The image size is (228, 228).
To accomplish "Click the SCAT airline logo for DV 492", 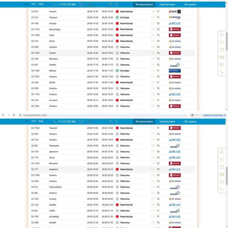I will 175,217.
